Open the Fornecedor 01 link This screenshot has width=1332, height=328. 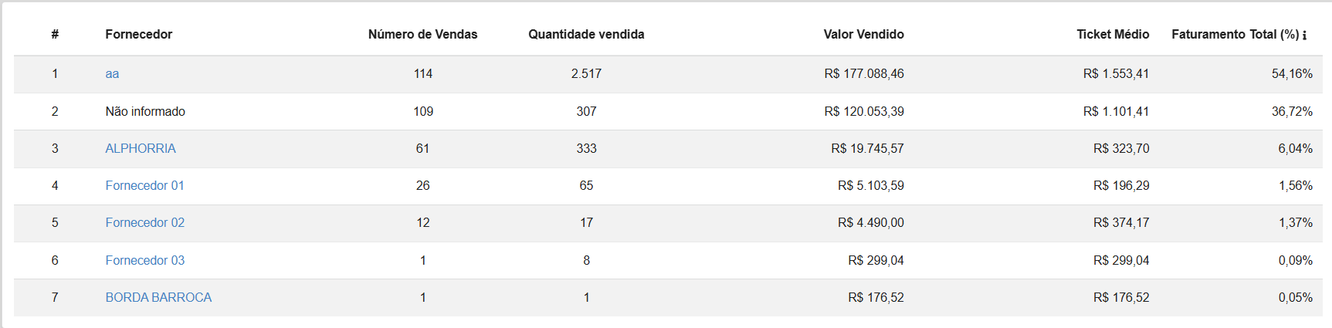pos(144,185)
